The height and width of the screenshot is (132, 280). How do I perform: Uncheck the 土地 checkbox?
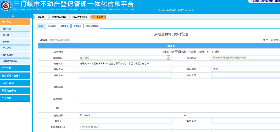tap(163, 52)
